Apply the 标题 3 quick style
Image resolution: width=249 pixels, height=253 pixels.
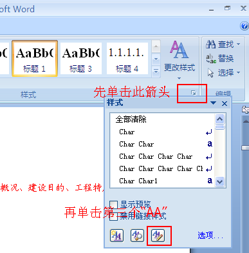pyautogui.click(x=81, y=58)
